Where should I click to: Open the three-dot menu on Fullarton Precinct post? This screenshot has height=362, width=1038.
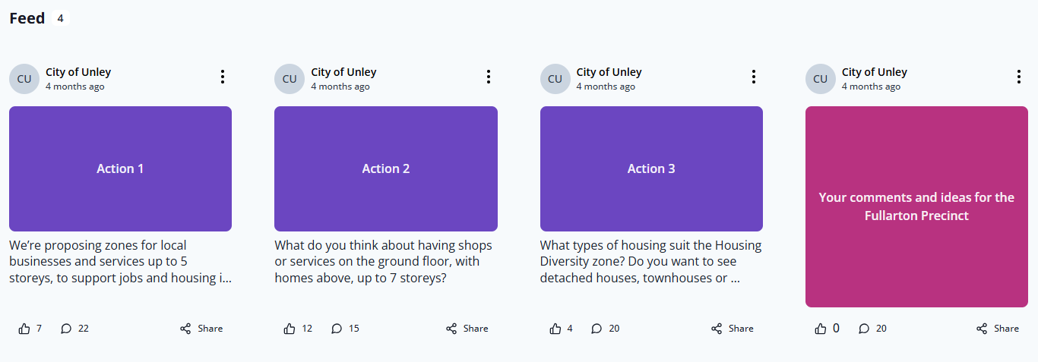pos(1018,77)
